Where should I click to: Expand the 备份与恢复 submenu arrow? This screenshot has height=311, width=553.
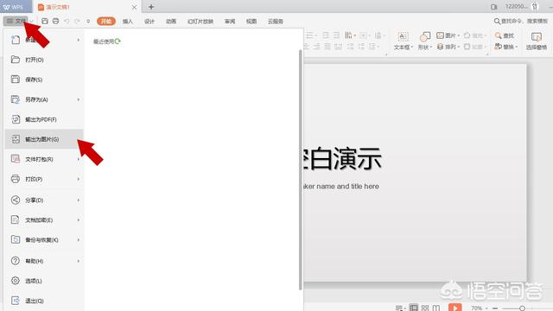point(79,240)
